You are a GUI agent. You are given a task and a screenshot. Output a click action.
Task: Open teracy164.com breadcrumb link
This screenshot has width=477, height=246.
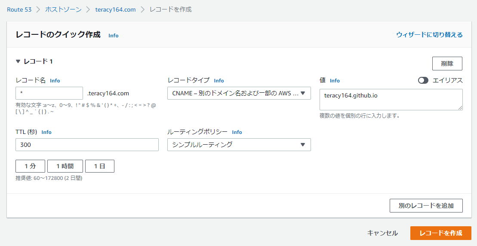pos(115,9)
